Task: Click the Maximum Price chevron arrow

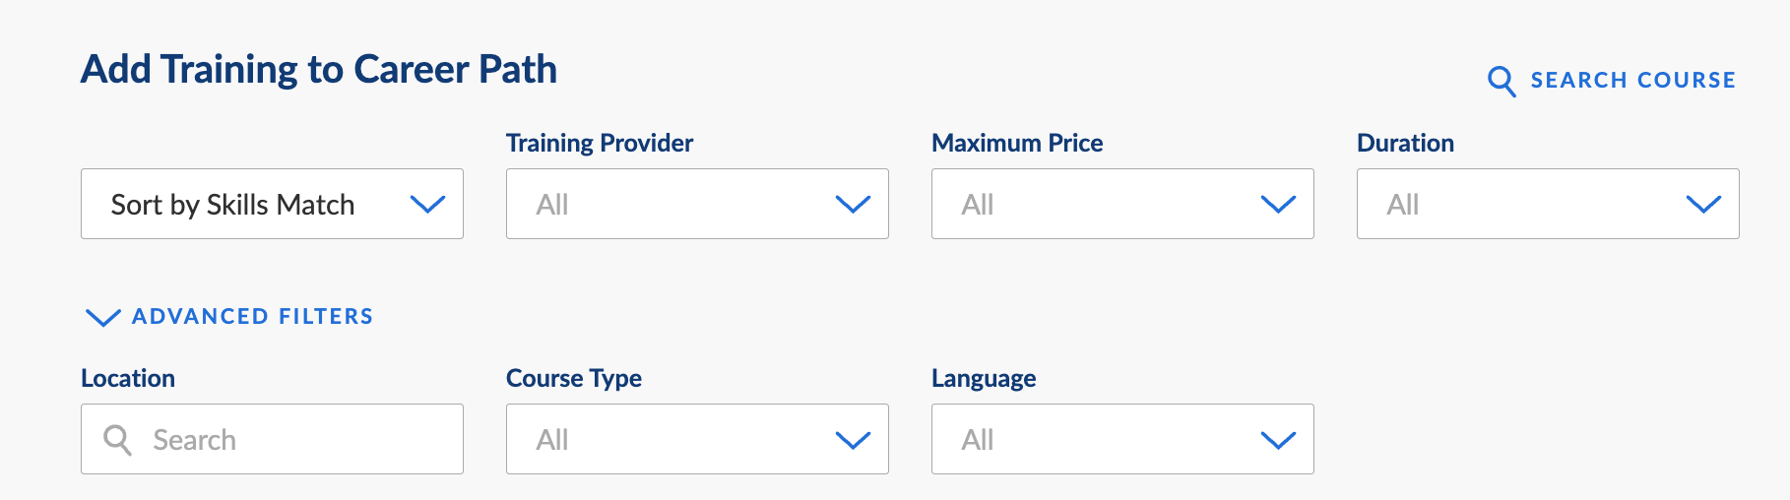Action: point(1278,205)
